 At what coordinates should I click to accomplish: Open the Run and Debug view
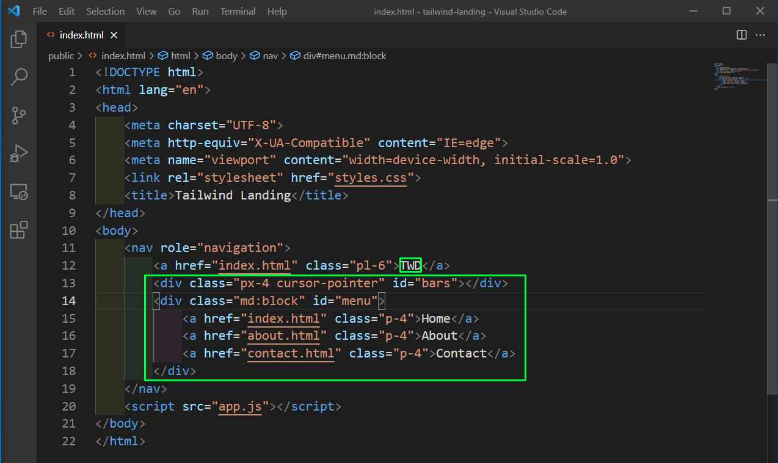[x=19, y=154]
